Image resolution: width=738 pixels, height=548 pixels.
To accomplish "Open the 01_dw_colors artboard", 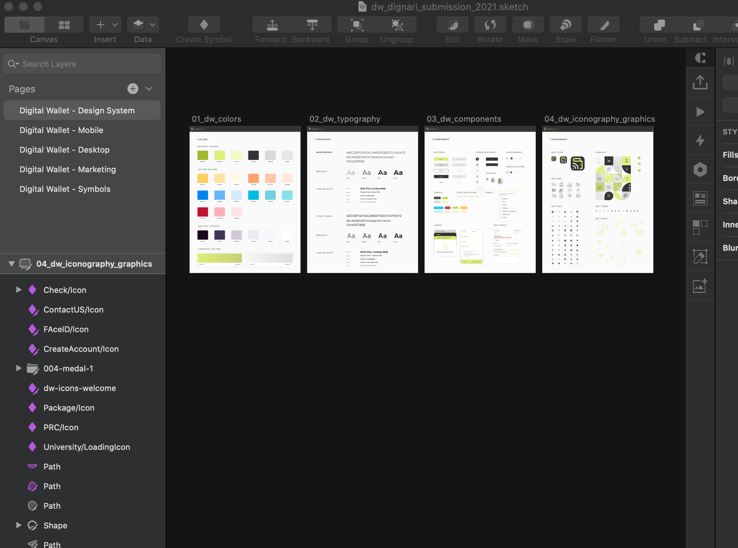I will [244, 198].
